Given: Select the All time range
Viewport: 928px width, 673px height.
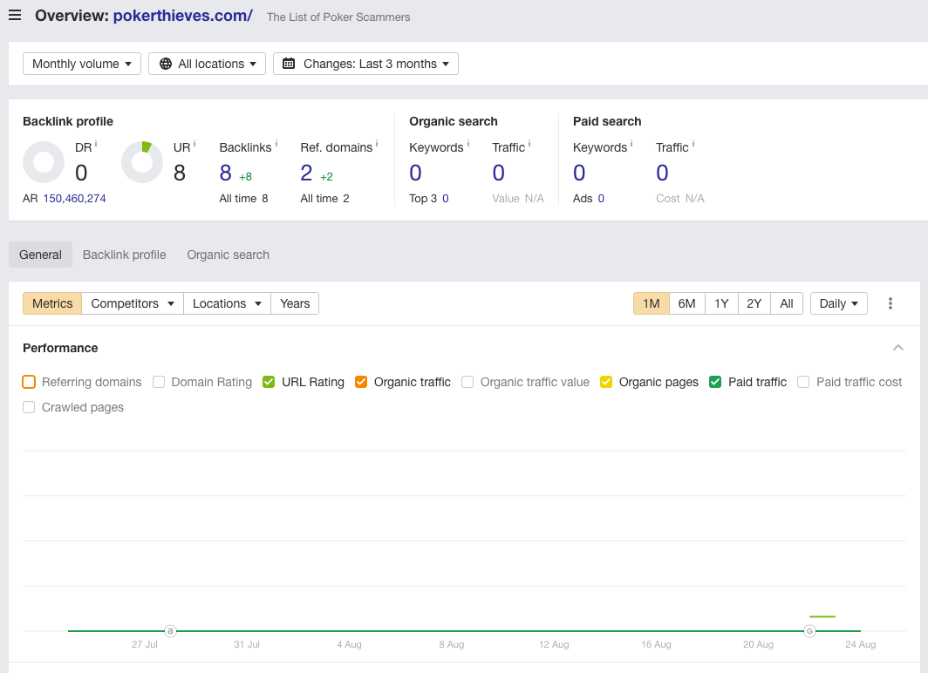Looking at the screenshot, I should pyautogui.click(x=787, y=303).
